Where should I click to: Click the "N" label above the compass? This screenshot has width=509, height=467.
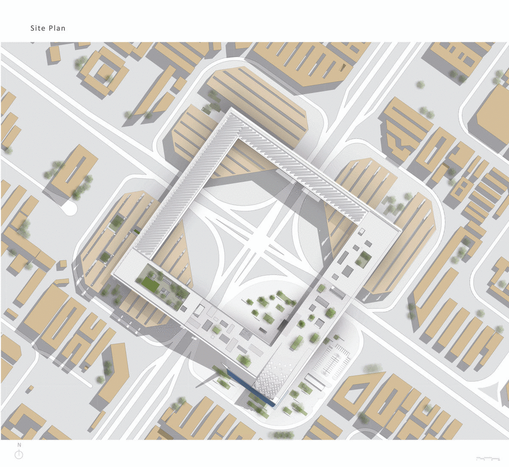19,445
